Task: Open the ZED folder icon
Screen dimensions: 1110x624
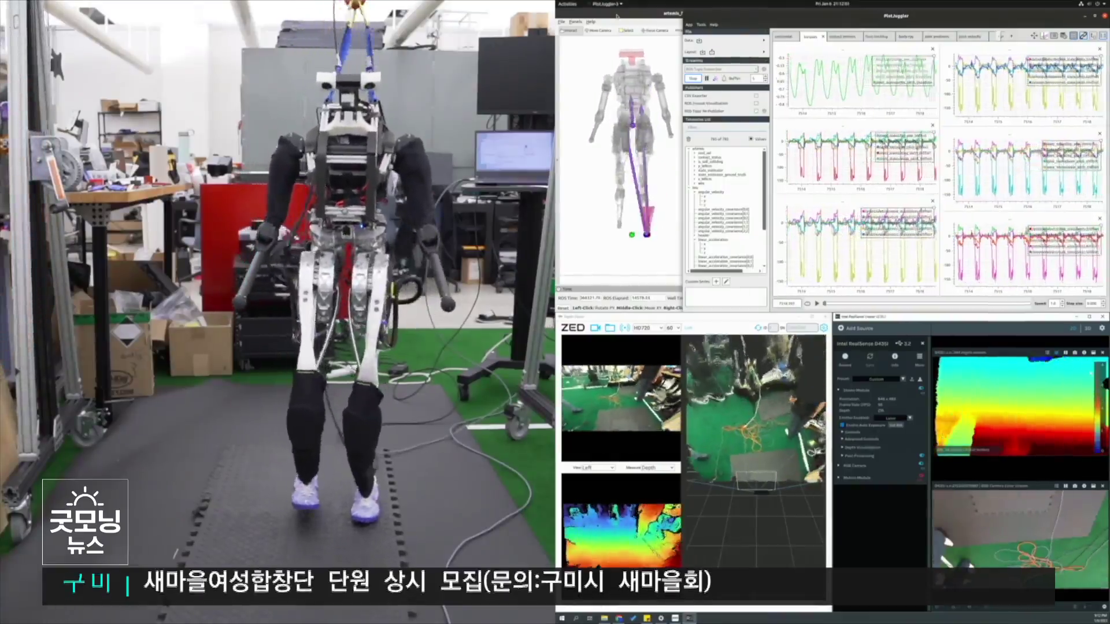Action: [x=610, y=328]
